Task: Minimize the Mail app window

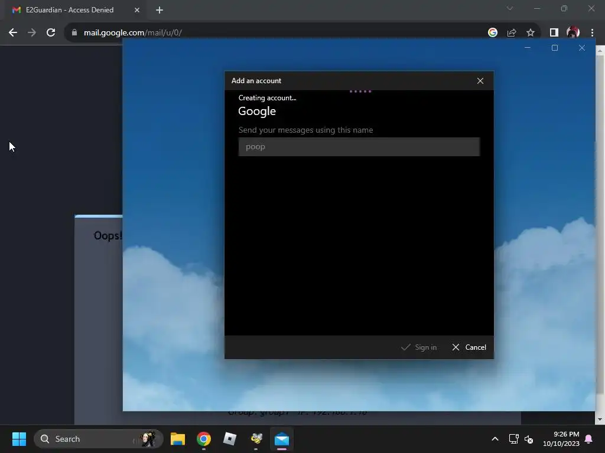Action: [528, 48]
